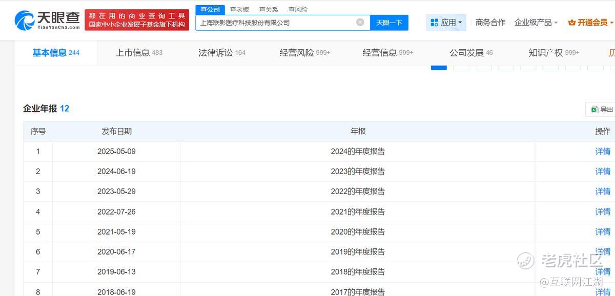Click the 2023的年度报告 cell
This screenshot has height=296, width=615.
point(358,171)
